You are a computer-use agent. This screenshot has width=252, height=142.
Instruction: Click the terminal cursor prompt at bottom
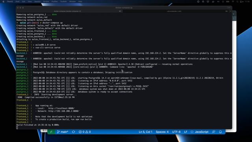(17, 128)
